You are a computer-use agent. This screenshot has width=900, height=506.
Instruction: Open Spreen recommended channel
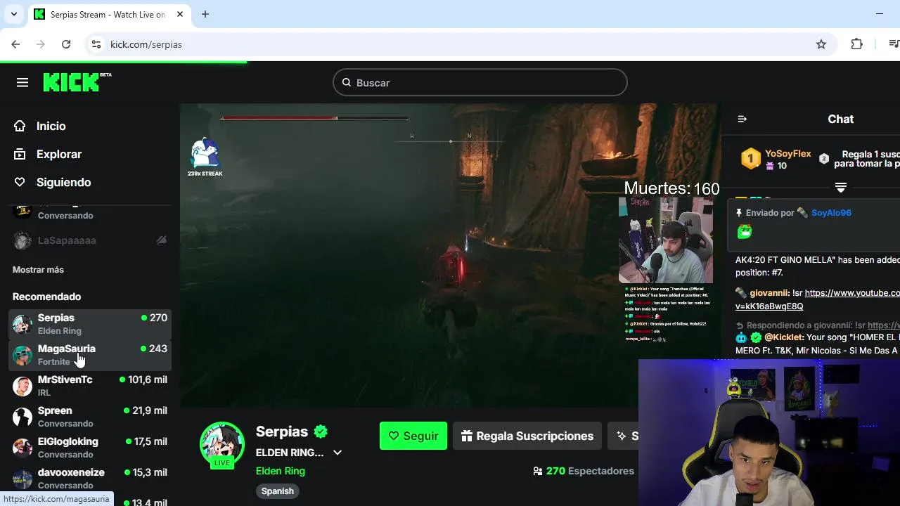[x=90, y=417]
